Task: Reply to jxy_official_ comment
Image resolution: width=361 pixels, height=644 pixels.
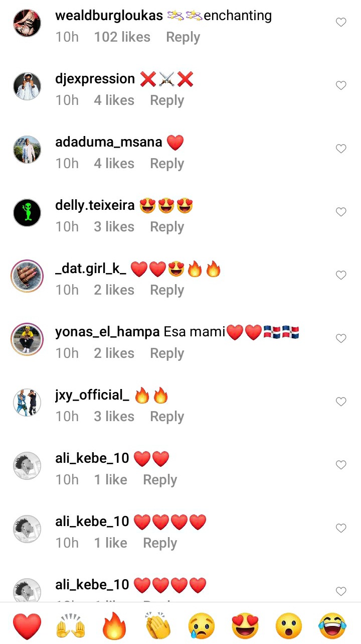Action: click(167, 417)
